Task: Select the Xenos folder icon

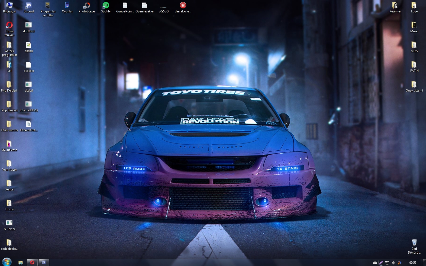Action: point(9,185)
